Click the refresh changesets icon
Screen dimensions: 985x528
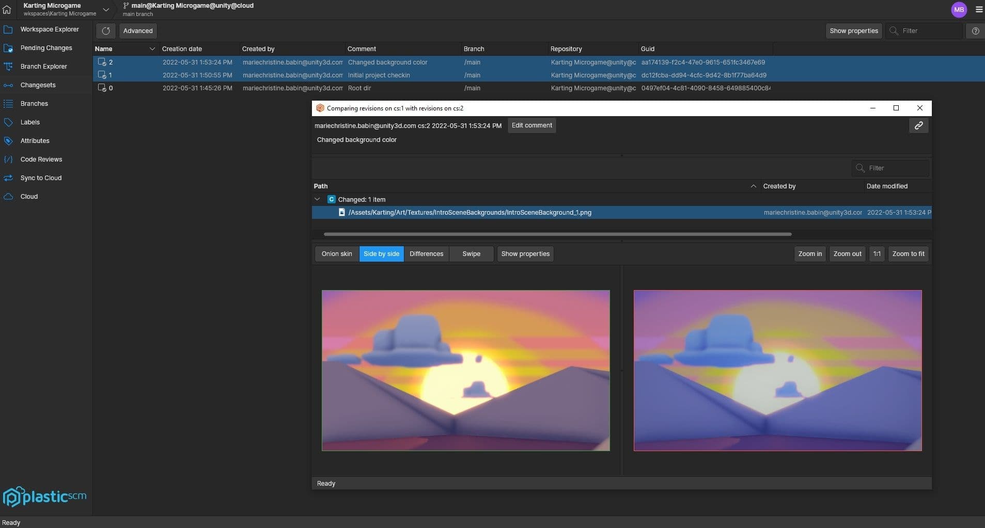tap(106, 31)
